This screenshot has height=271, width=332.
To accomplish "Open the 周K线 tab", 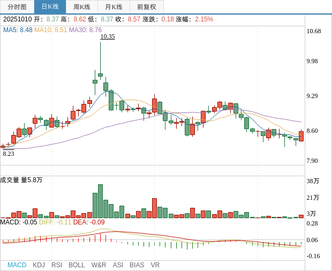I will (x=82, y=7).
